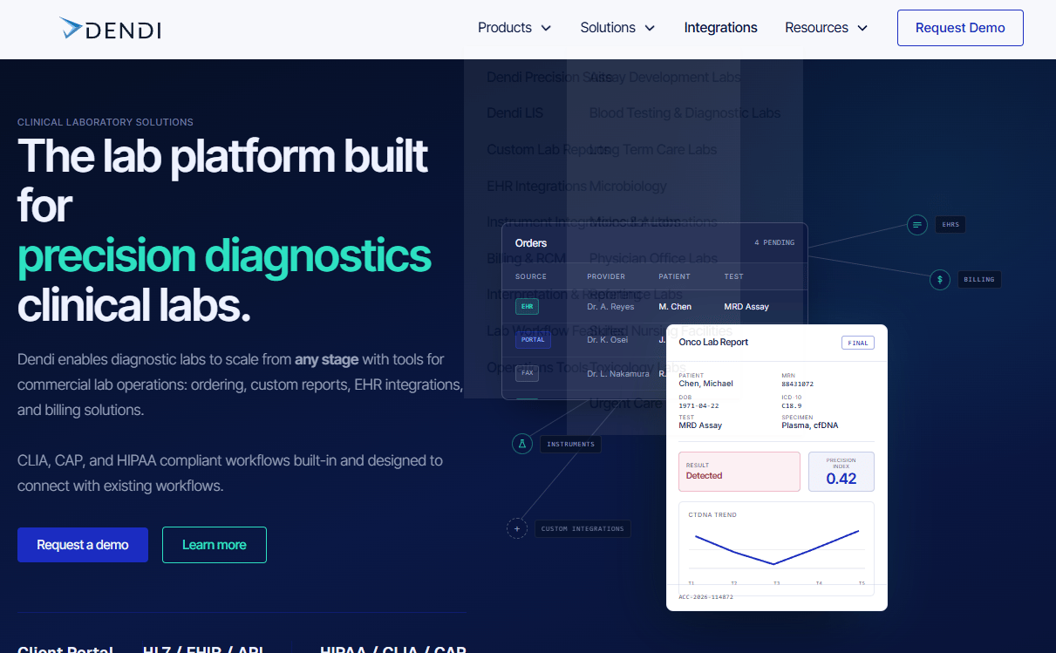Click the ctDNA trend chart
This screenshot has height=653, width=1056.
tap(776, 548)
